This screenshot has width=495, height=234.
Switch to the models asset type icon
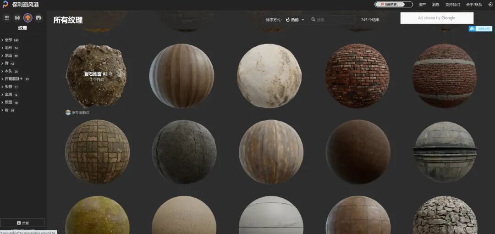pyautogui.click(x=38, y=18)
